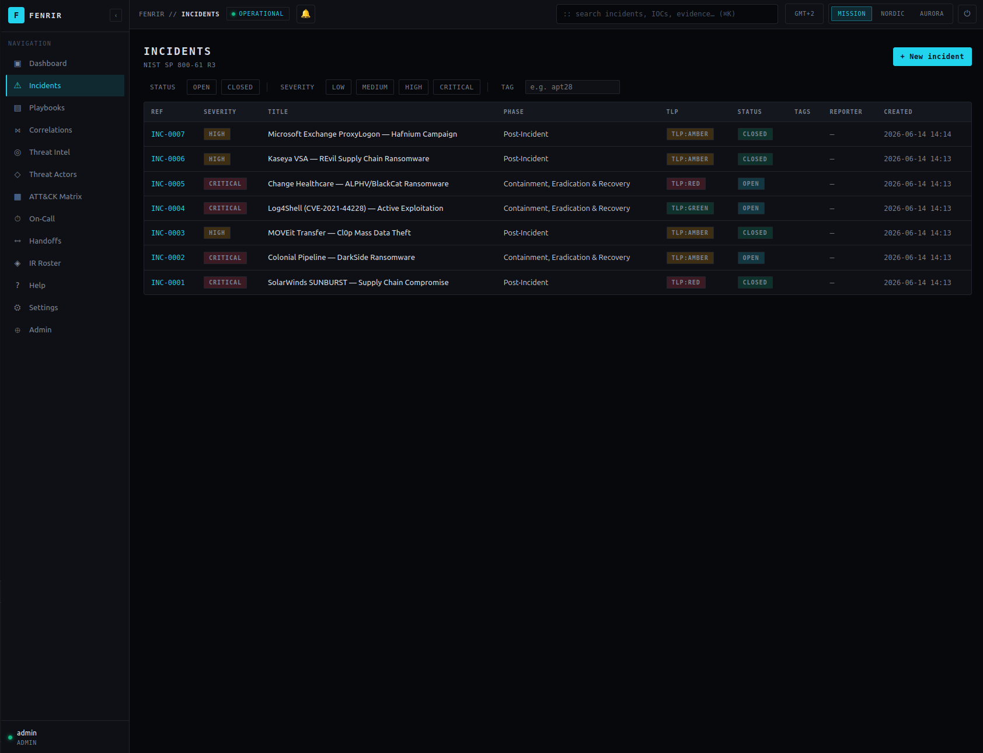Click the MOVEit Transfer Cl0p title

pyautogui.click(x=339, y=233)
